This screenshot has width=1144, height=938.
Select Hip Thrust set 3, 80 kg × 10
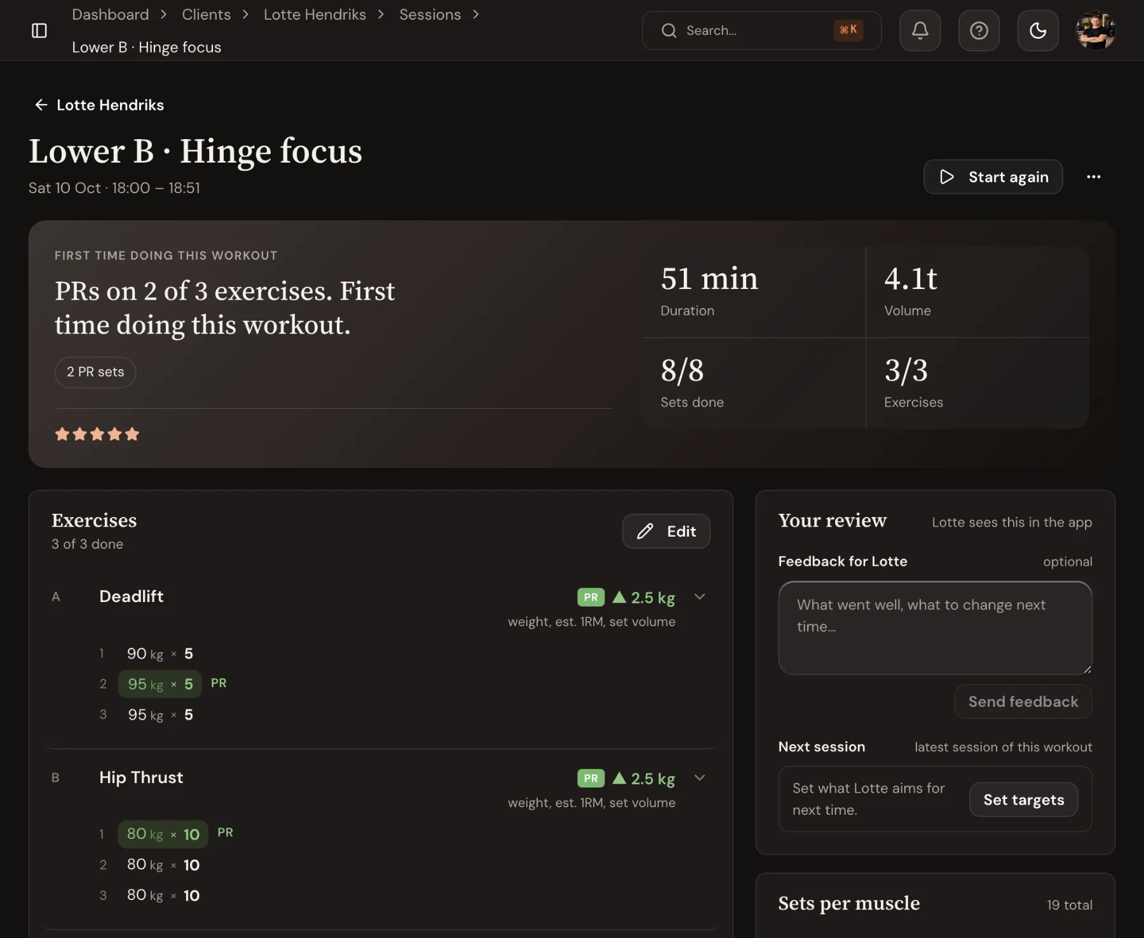point(163,895)
